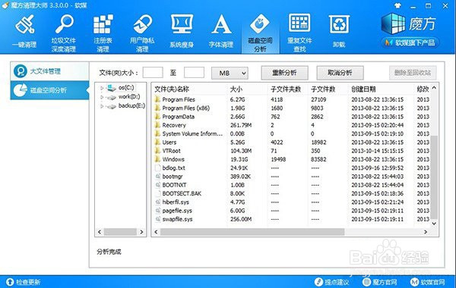Open 垃圾文件深度清理 magnifier tool

64,33
